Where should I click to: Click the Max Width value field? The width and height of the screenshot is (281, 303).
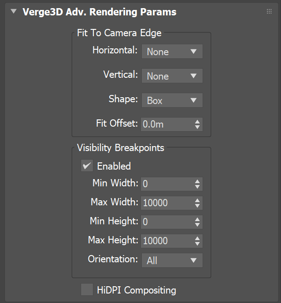[x=168, y=203]
